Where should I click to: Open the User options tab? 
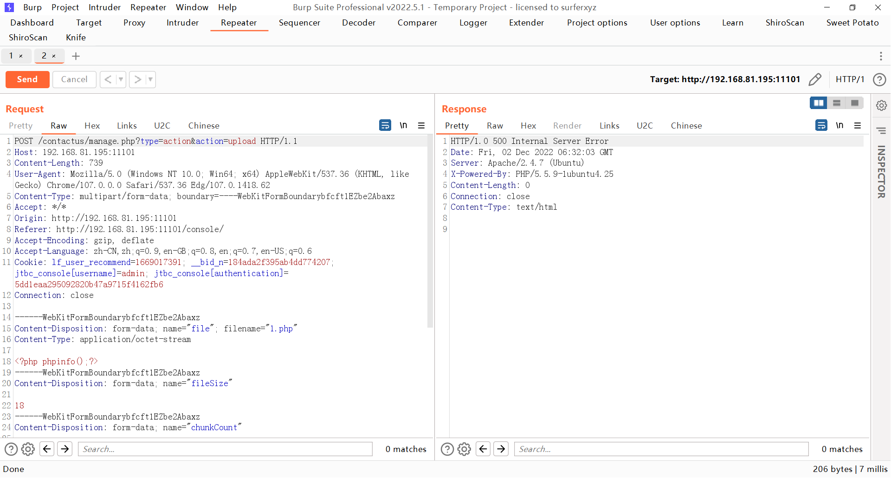click(675, 23)
